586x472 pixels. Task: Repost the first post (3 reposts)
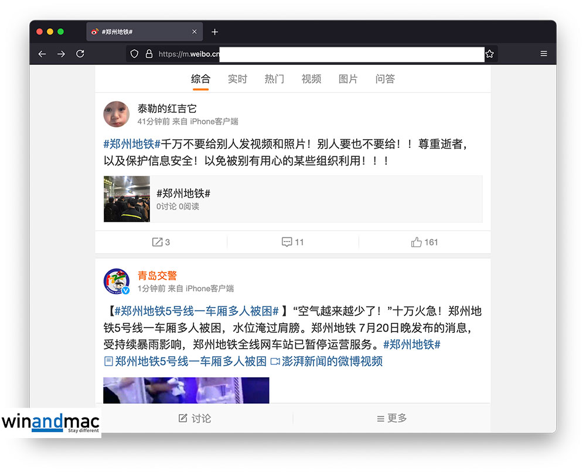tap(161, 242)
